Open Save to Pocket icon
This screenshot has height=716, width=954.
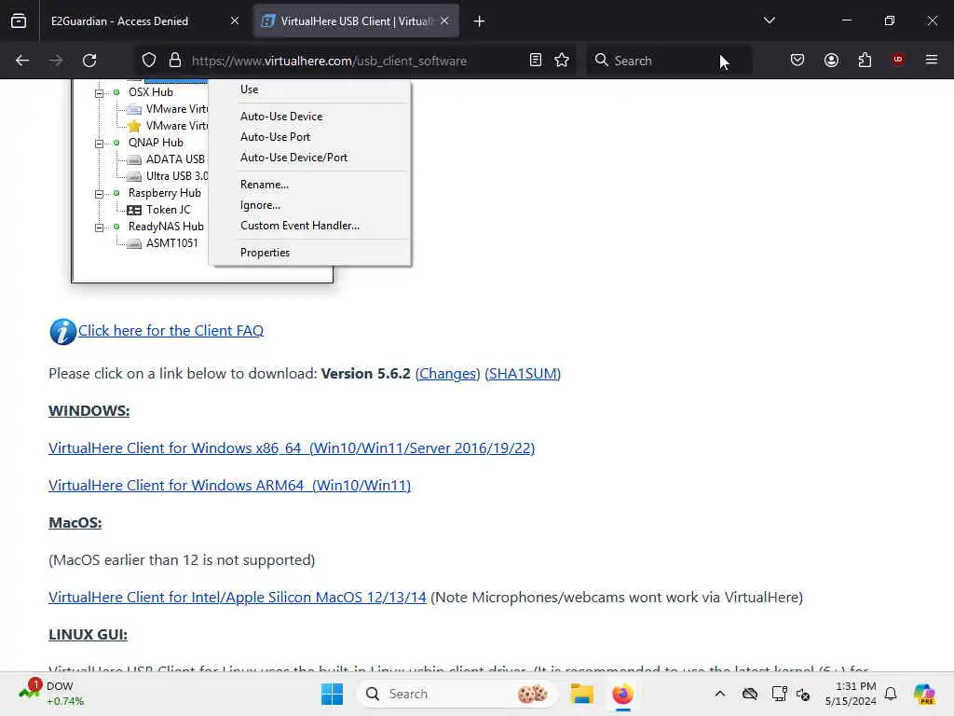tap(797, 61)
